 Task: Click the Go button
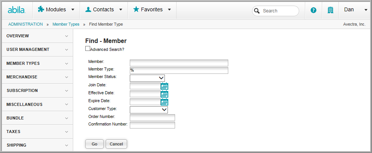[x=94, y=144]
